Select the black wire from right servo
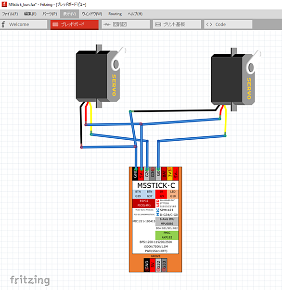Viewport: 282px width, 290px height. coord(174,111)
